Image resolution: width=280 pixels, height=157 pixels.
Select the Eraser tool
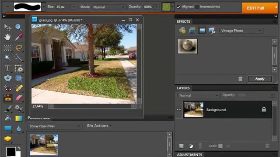[19, 98]
